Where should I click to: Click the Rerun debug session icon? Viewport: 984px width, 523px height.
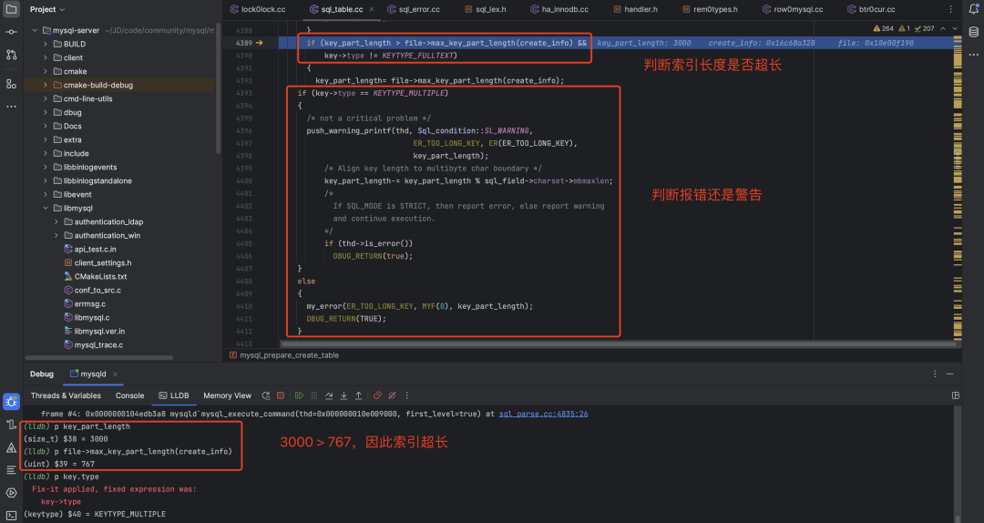[266, 396]
